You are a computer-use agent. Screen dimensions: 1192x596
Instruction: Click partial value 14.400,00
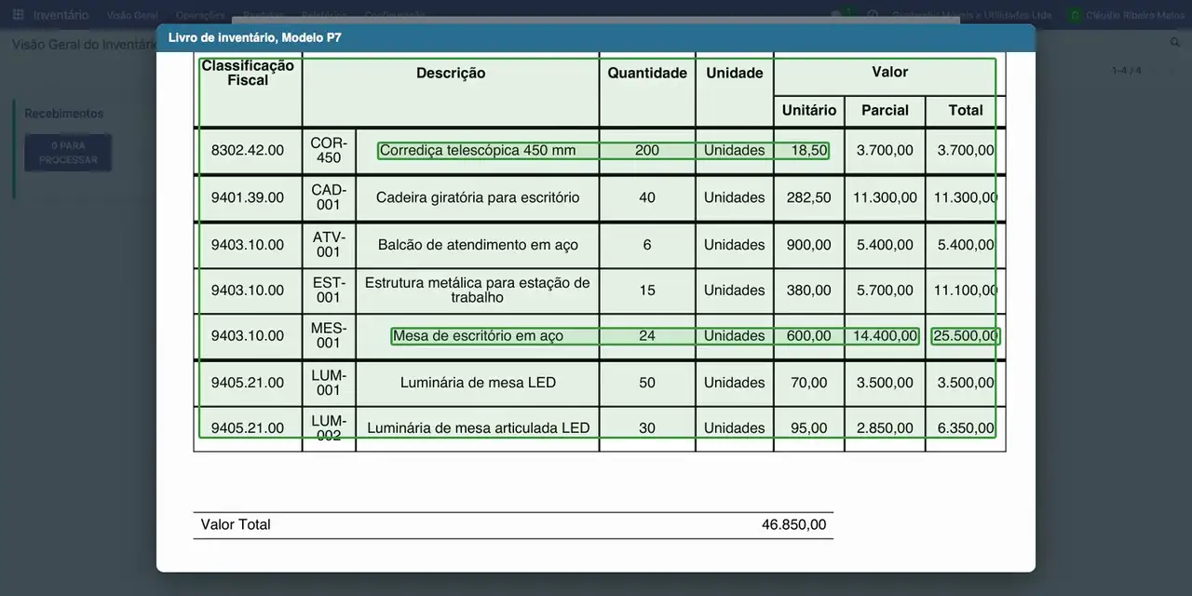tap(885, 336)
